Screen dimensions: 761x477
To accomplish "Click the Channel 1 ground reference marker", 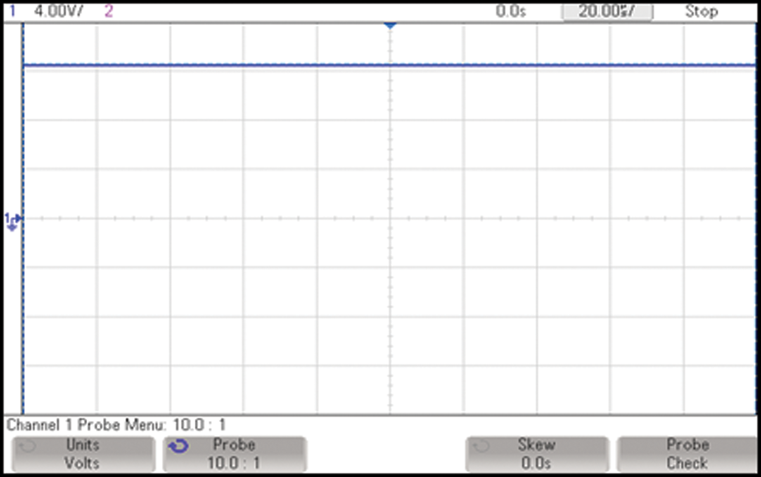I will pyautogui.click(x=13, y=221).
